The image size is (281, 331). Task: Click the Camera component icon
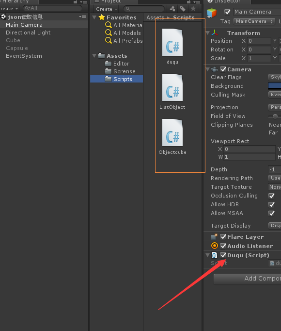pyautogui.click(x=215, y=69)
